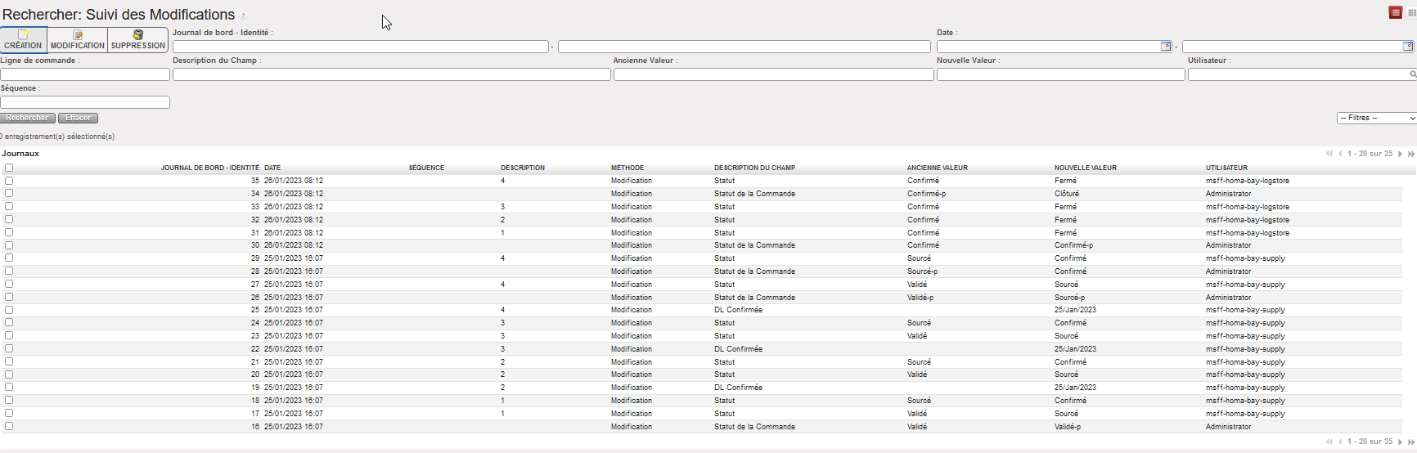Click the help icon beside the page title

244,16
